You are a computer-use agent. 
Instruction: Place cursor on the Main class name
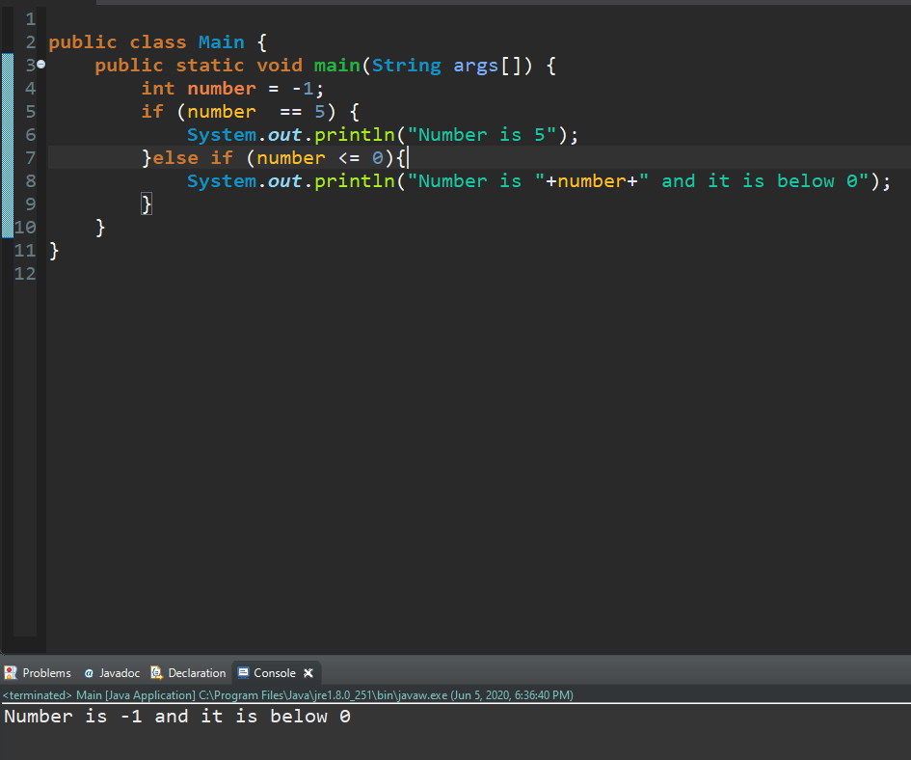pyautogui.click(x=221, y=42)
